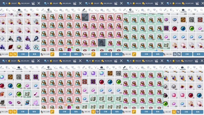
Task: Select purple hook item in upper 764/1,000 panel
Action: (36, 38)
